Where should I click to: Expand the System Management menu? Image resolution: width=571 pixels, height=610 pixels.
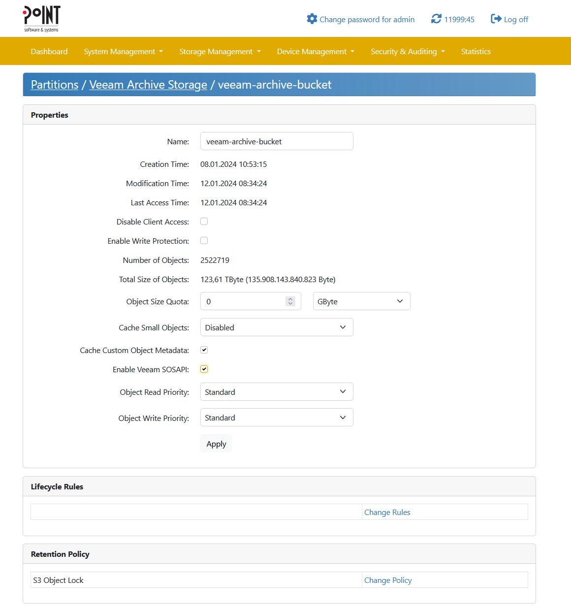click(x=123, y=51)
